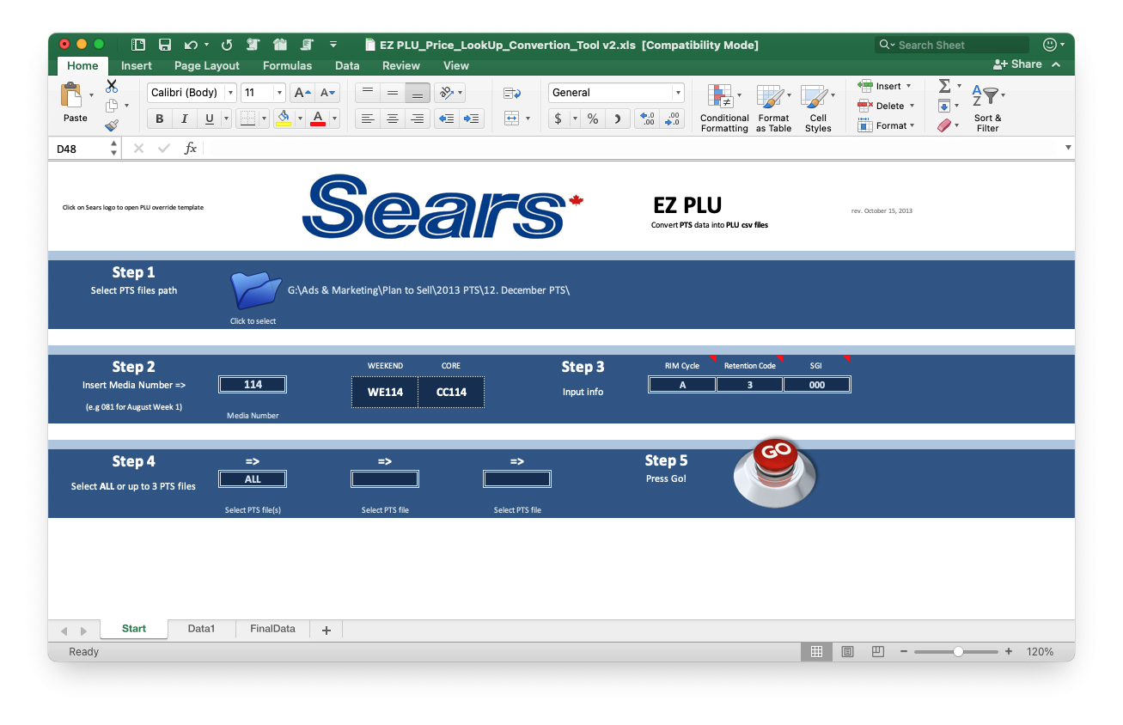The image size is (1123, 725).
Task: Align text right icon
Action: [418, 119]
